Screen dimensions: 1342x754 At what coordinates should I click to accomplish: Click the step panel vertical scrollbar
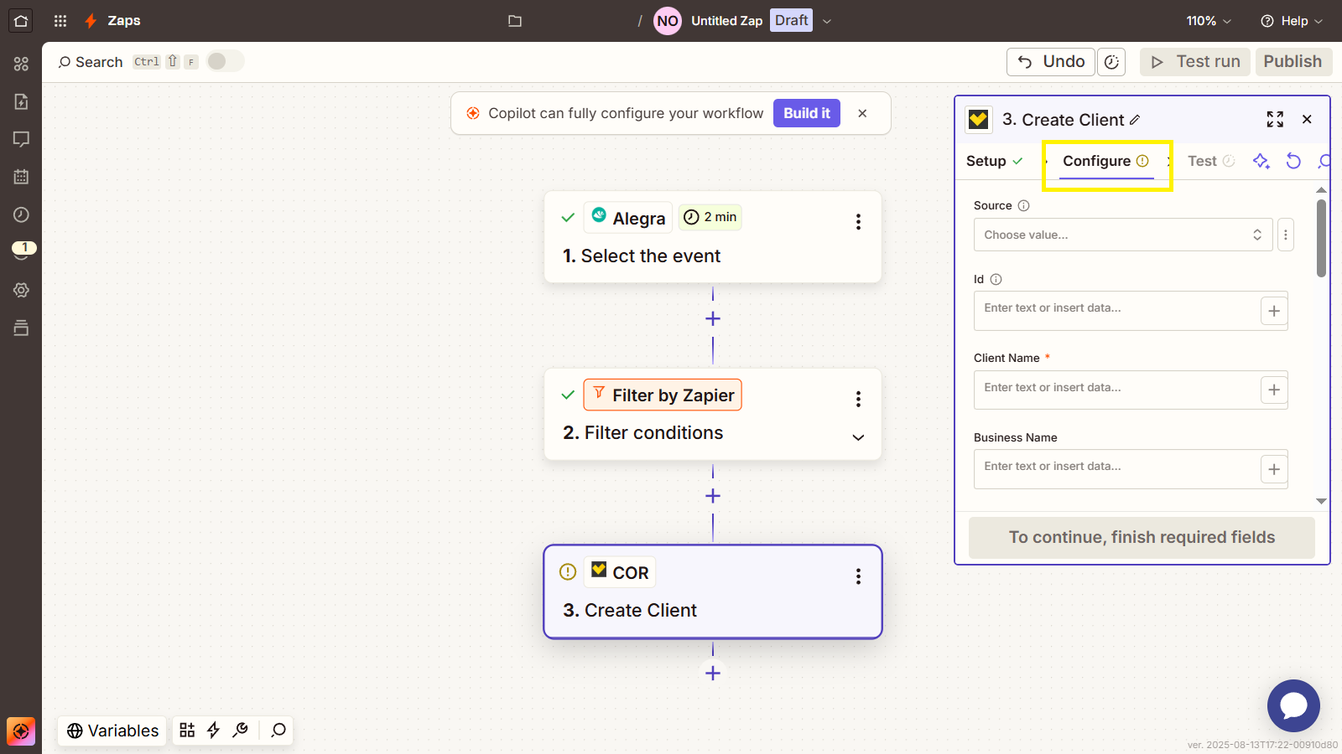1321,238
